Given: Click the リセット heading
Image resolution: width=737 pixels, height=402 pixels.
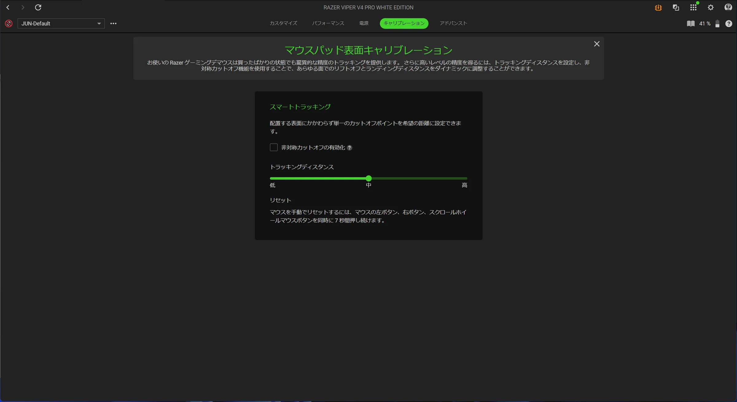Looking at the screenshot, I should tap(280, 200).
